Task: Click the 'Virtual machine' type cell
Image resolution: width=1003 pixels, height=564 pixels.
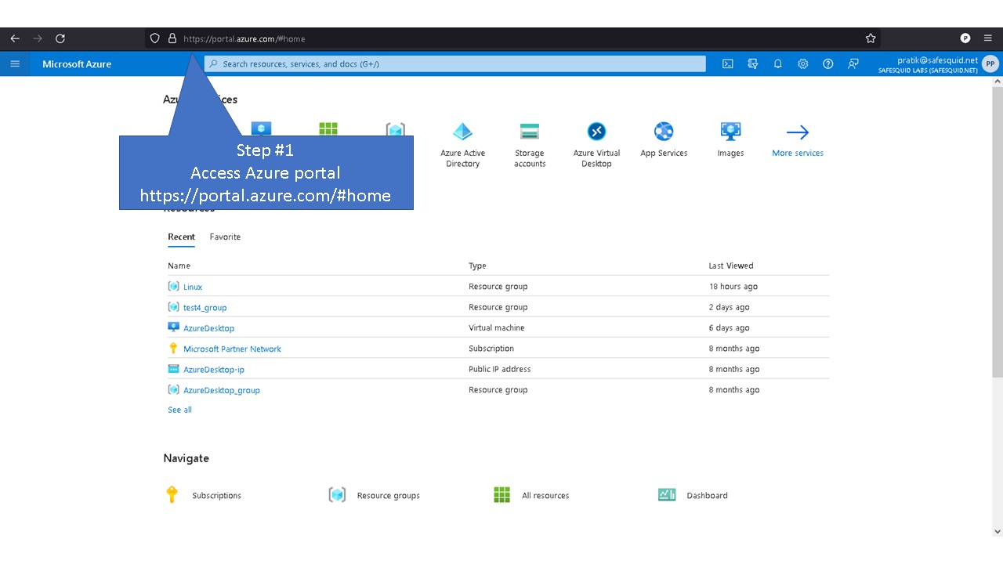Action: [x=497, y=327]
